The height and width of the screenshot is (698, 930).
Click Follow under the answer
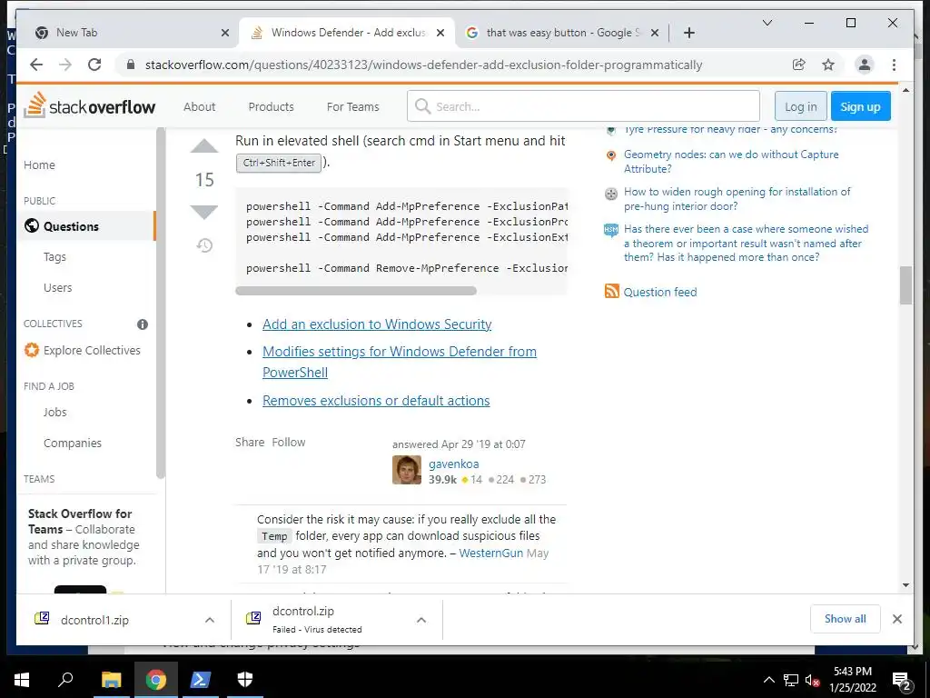tap(288, 443)
